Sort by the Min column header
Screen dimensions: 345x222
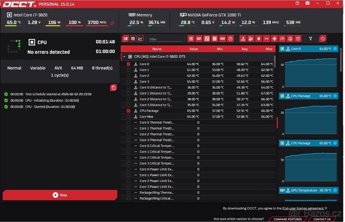point(220,49)
